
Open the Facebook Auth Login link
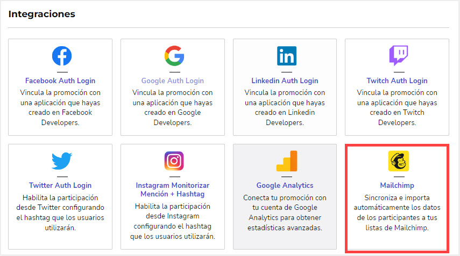point(60,81)
